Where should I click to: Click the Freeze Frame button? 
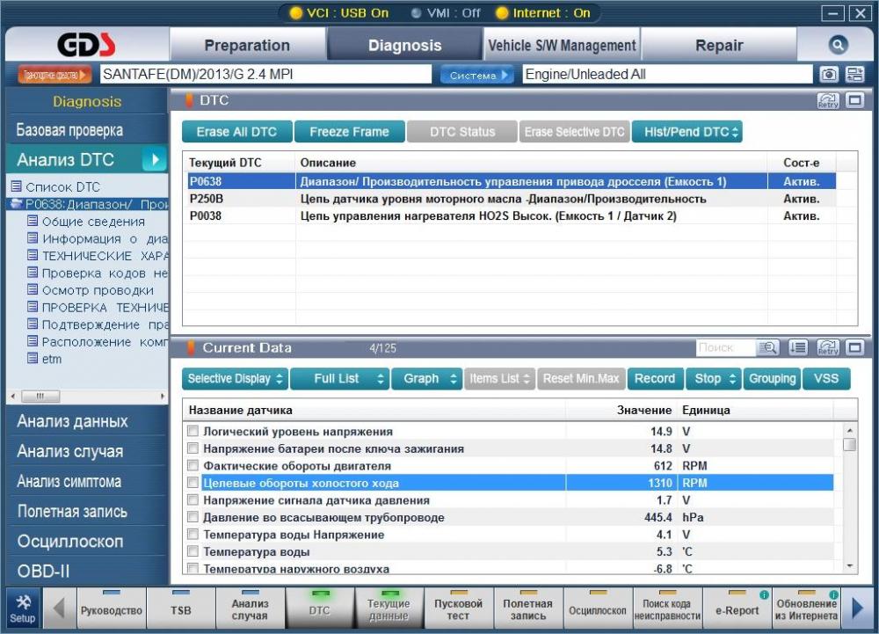pyautogui.click(x=349, y=132)
